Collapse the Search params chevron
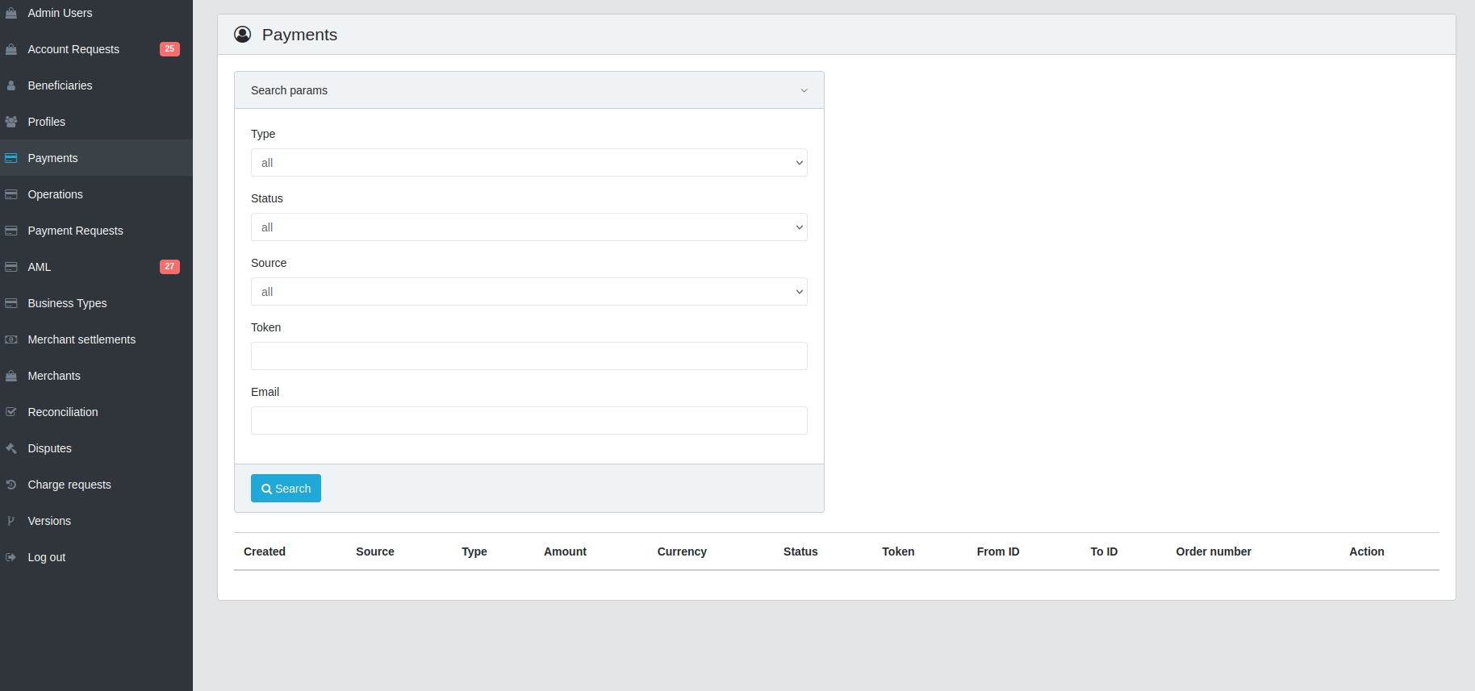 coord(804,90)
